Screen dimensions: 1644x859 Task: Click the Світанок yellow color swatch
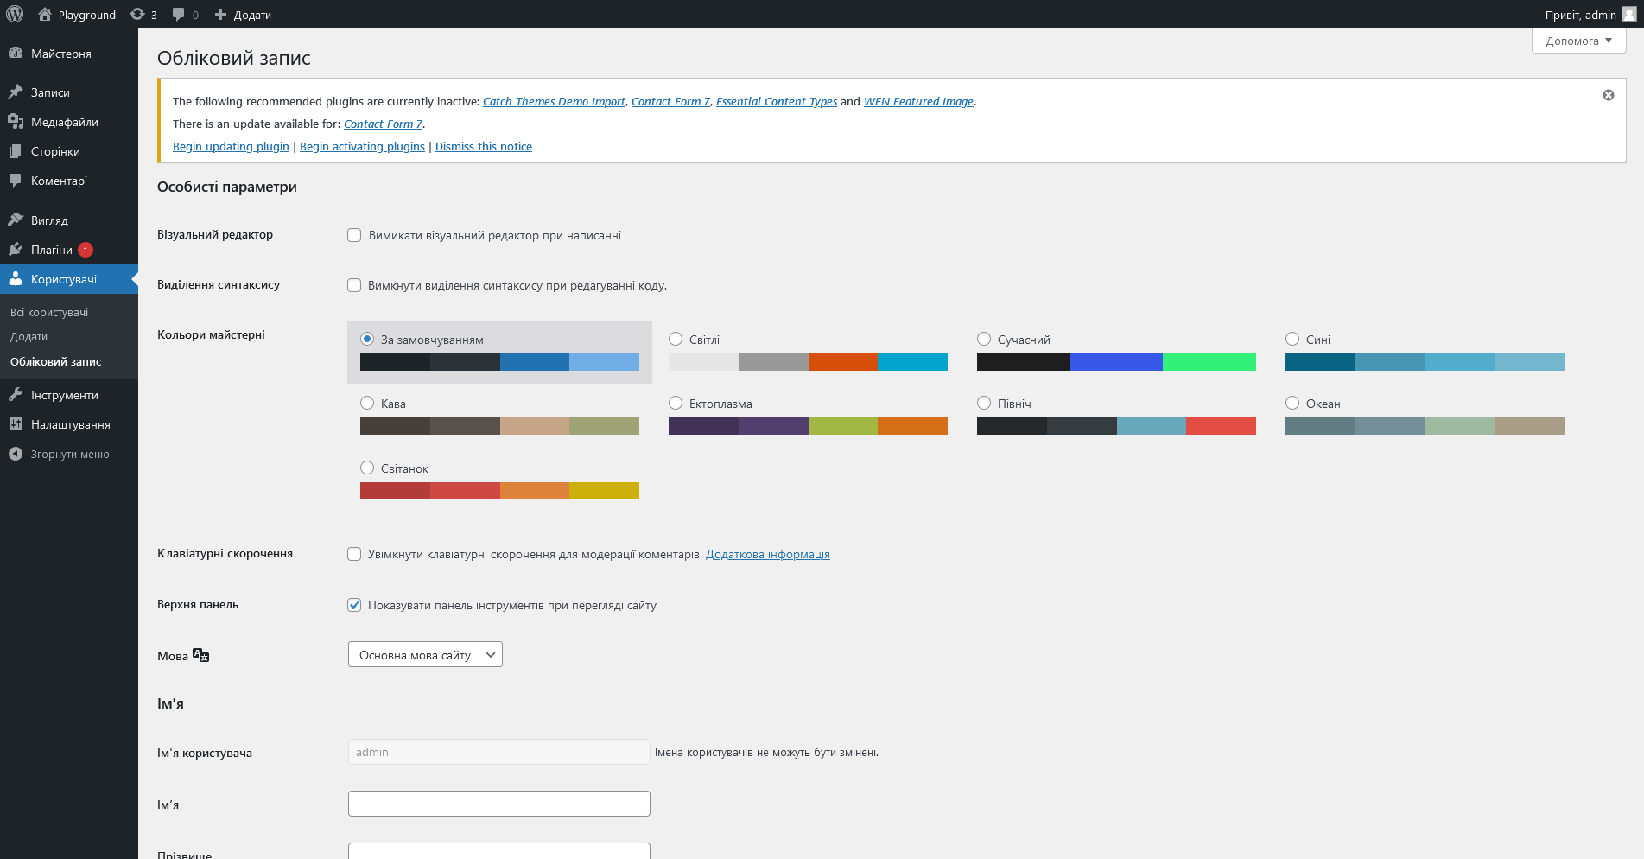604,491
